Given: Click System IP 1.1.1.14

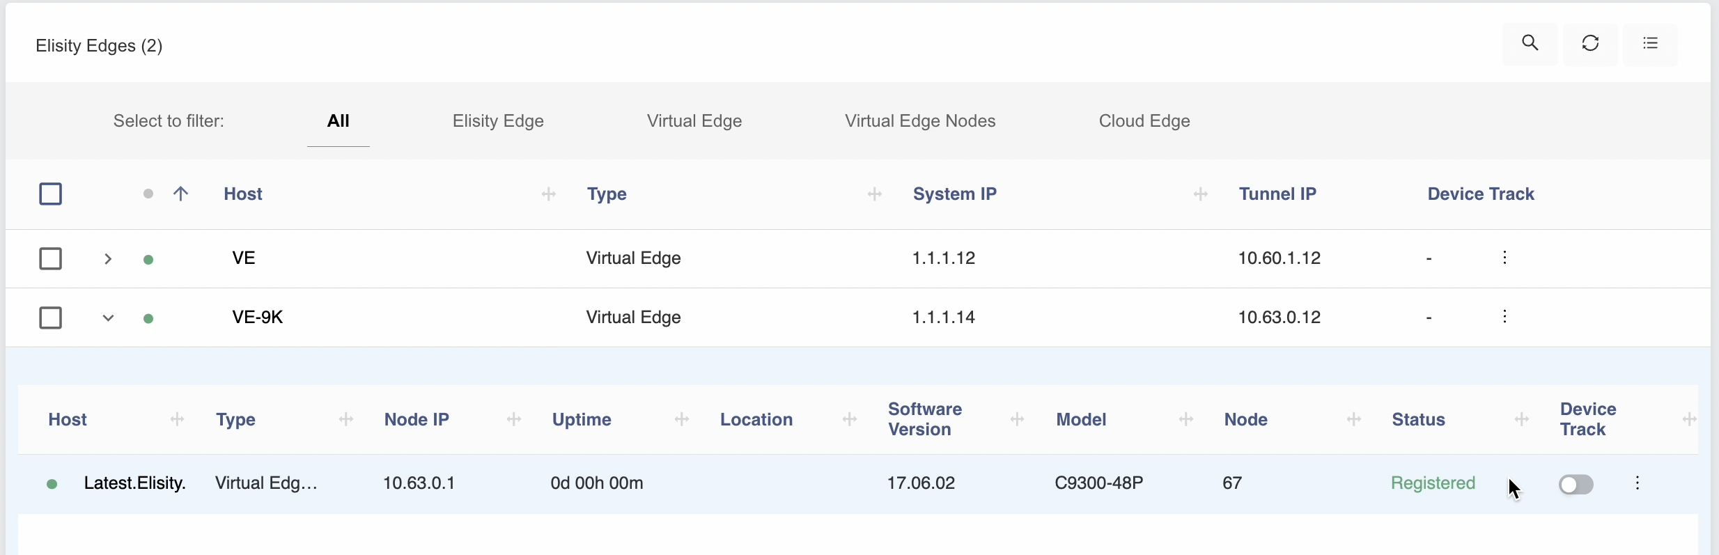Looking at the screenshot, I should coord(944,317).
